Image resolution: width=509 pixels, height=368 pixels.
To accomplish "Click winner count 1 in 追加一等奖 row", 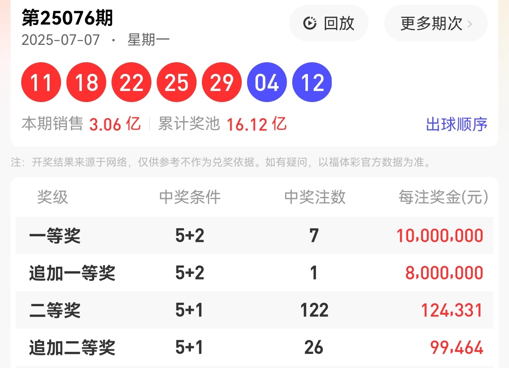I will 314,273.
